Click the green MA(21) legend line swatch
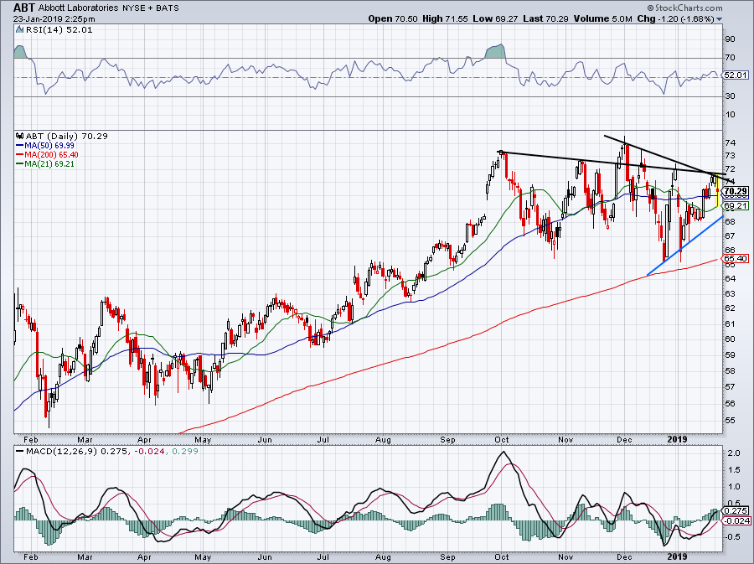The image size is (754, 564). (x=20, y=164)
